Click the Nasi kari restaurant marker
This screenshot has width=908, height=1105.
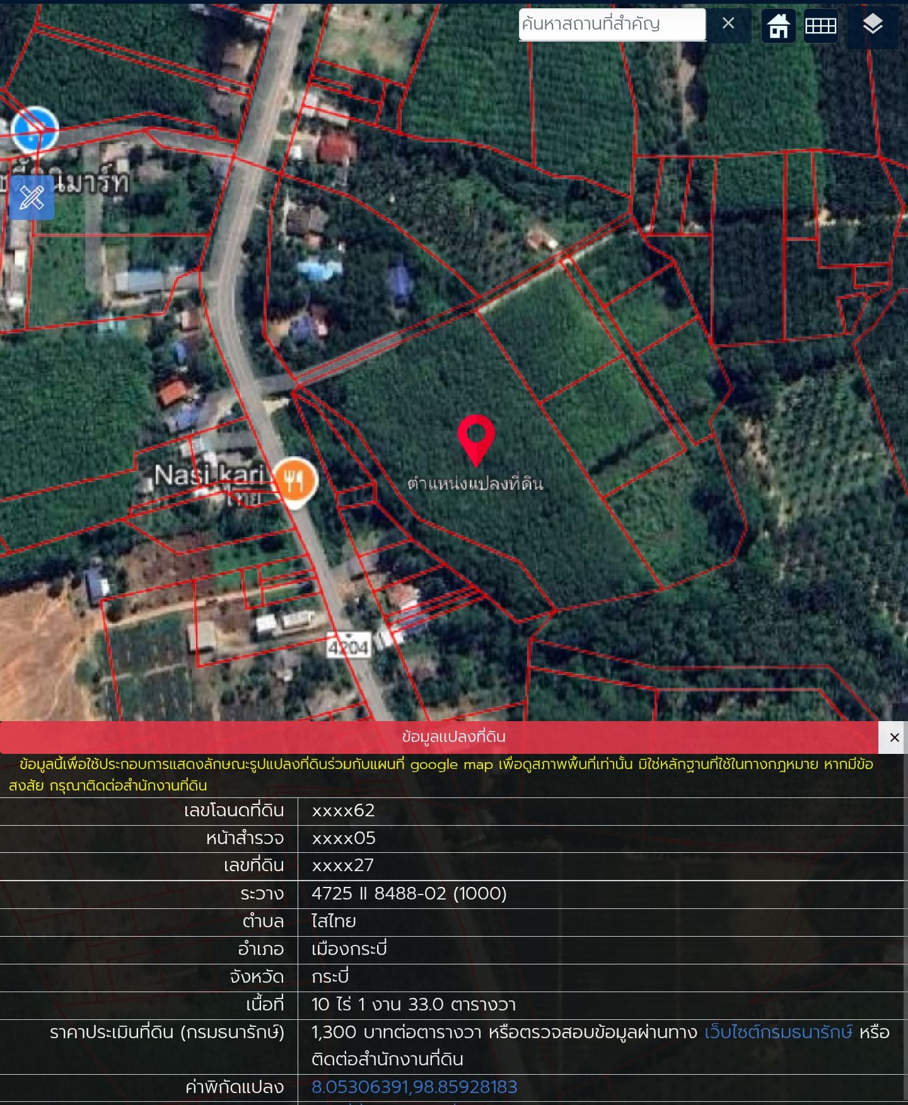[x=294, y=482]
